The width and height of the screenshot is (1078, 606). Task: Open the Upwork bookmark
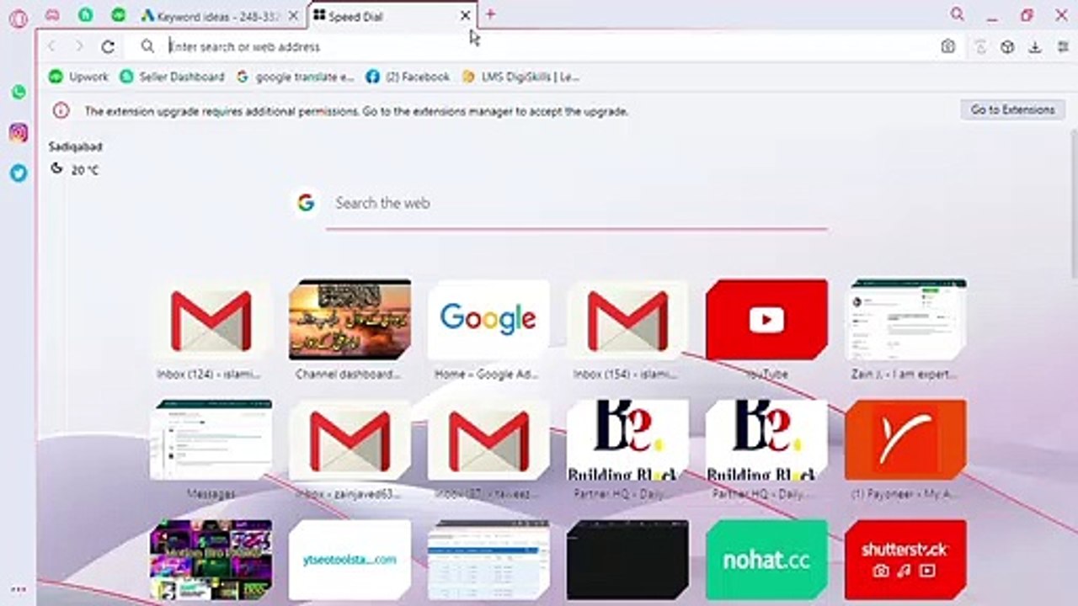coord(79,77)
